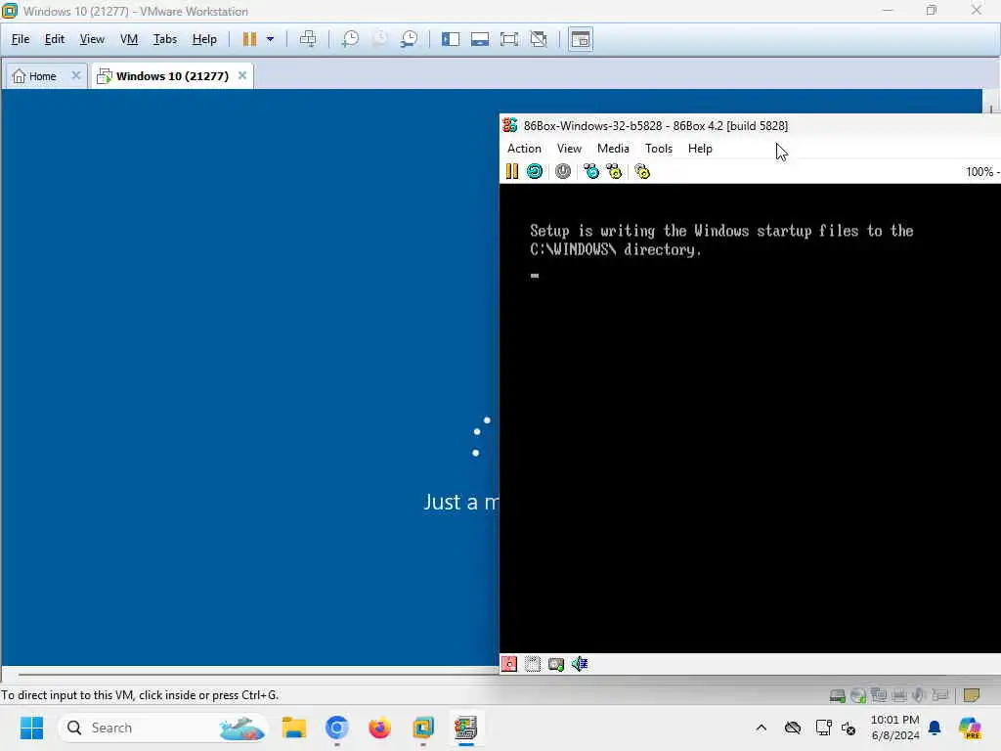Click VMware CD/DVD device status icon

click(x=858, y=695)
